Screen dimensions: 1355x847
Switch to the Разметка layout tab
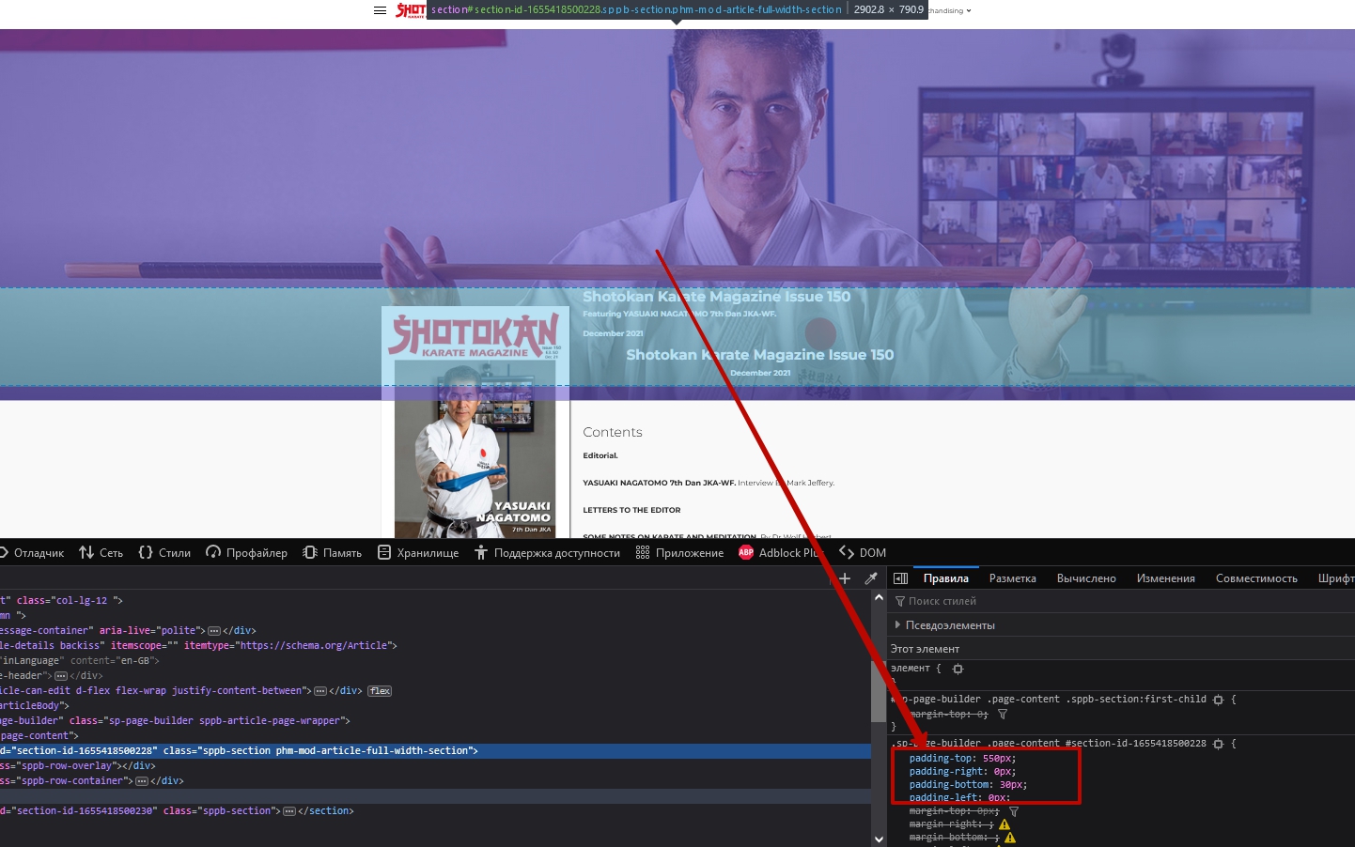pyautogui.click(x=1012, y=578)
